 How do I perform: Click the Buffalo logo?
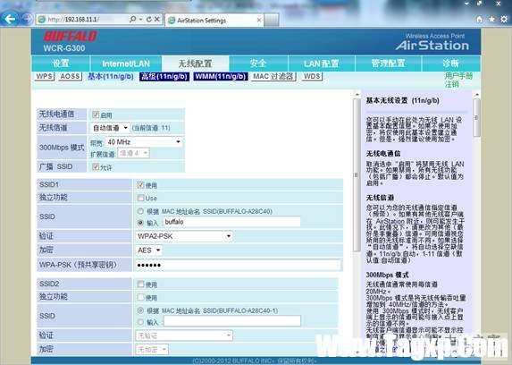pyautogui.click(x=71, y=37)
